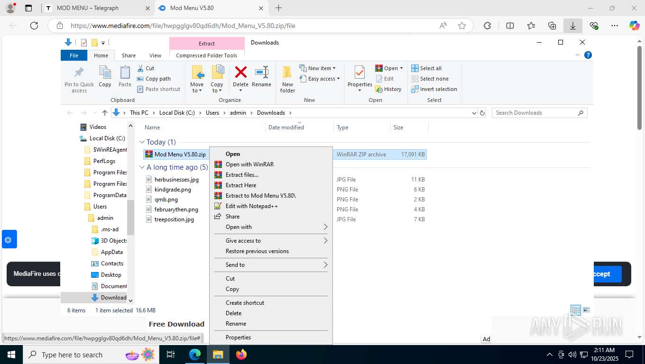Screen dimensions: 645x364
Task: Open Copilot icon in Edge toolbar
Action: pyautogui.click(x=634, y=26)
